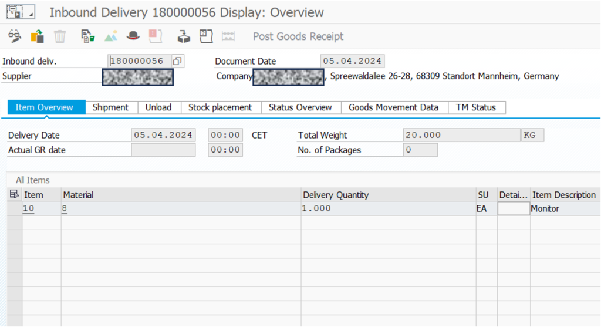This screenshot has height=327, width=601.
Task: Click the Other Inbound Delivery icon
Action: [x=38, y=36]
